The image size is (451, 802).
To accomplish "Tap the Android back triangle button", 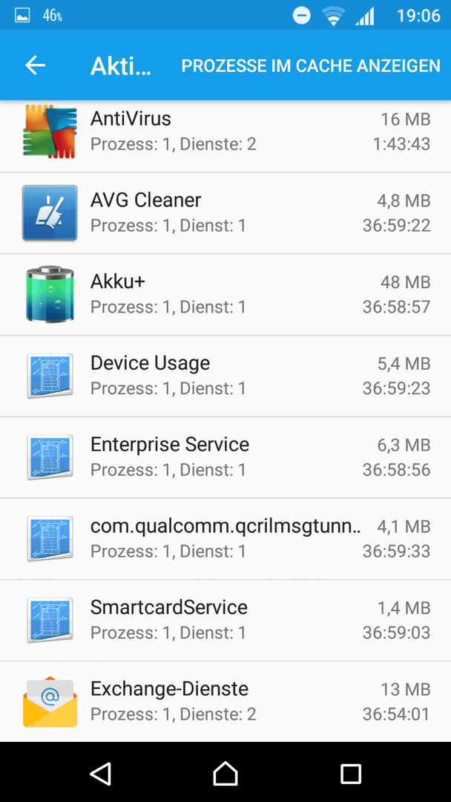I will point(101,773).
